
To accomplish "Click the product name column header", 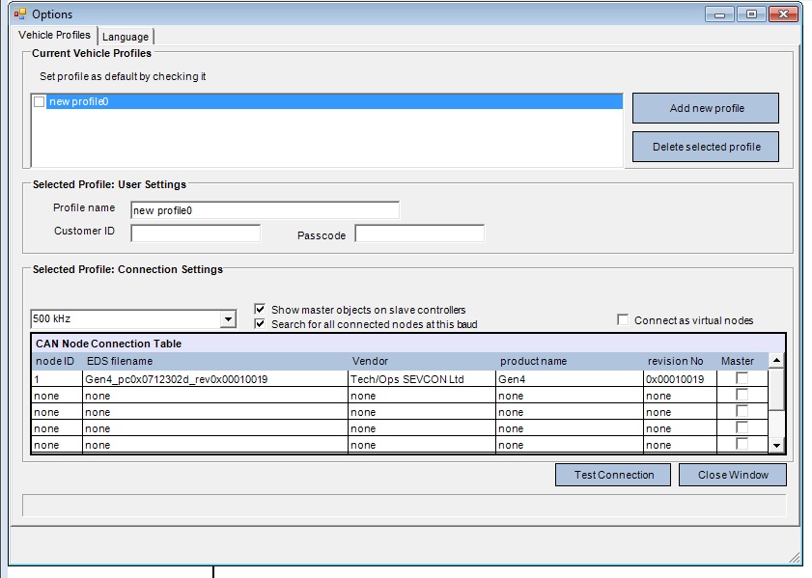I will coord(533,361).
